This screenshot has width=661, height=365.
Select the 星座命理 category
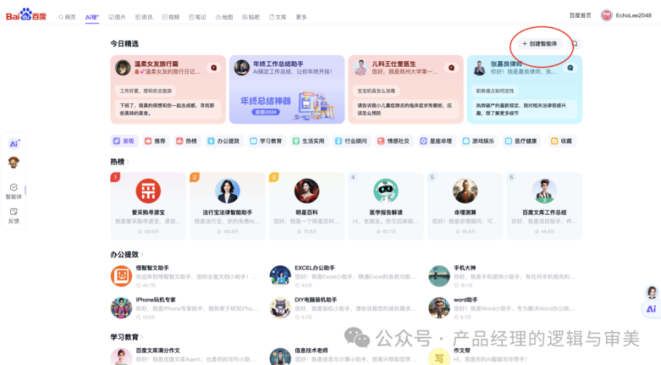coord(437,141)
